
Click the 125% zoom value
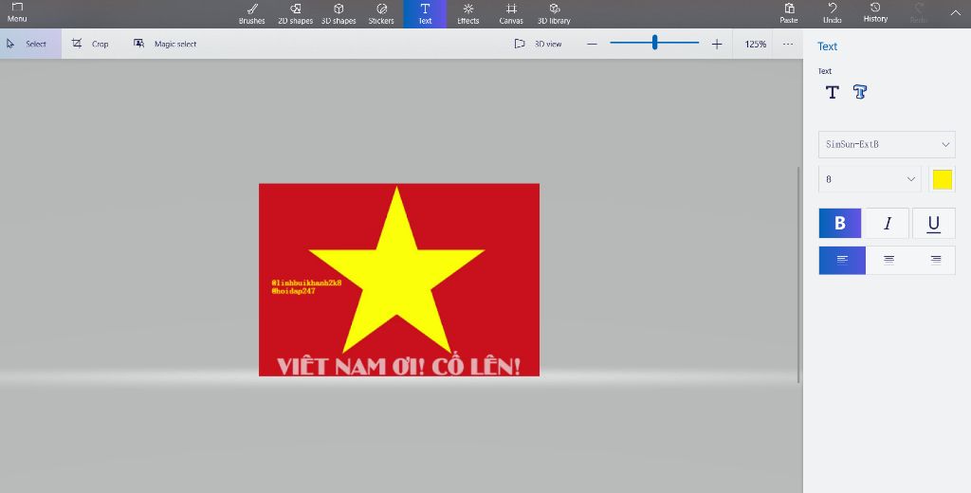pos(756,44)
